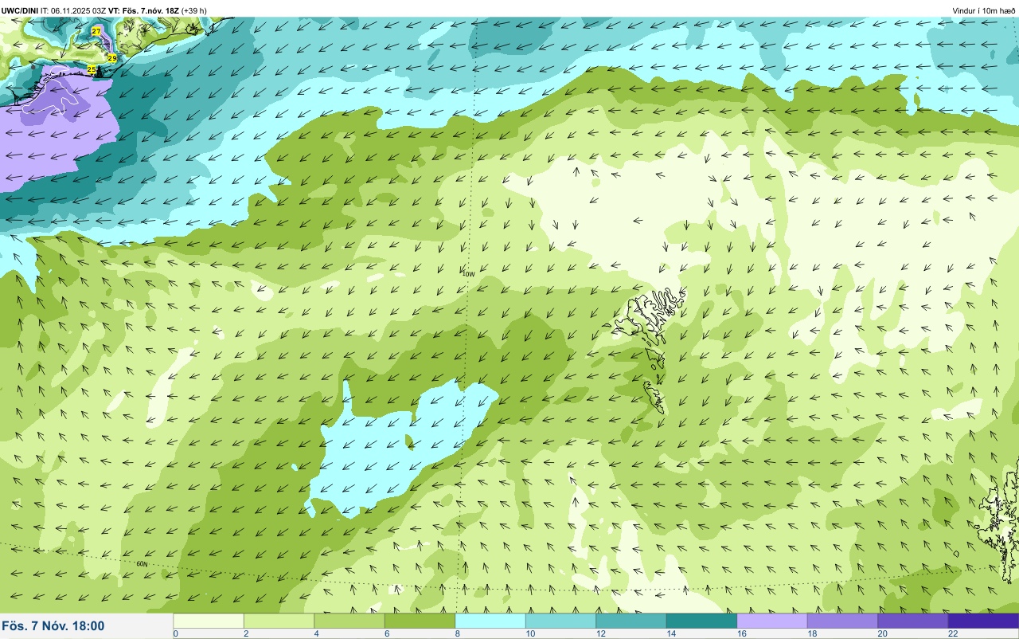Click the valid time 'Fös. 7.nóv. 18Z'

click(x=150, y=10)
